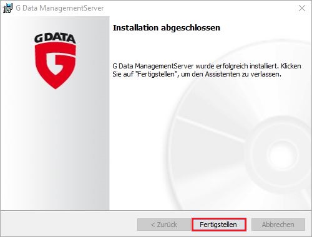Click the black GDATA wordmark above shield
Image resolution: width=312 pixels, height=237 pixels.
[55, 38]
